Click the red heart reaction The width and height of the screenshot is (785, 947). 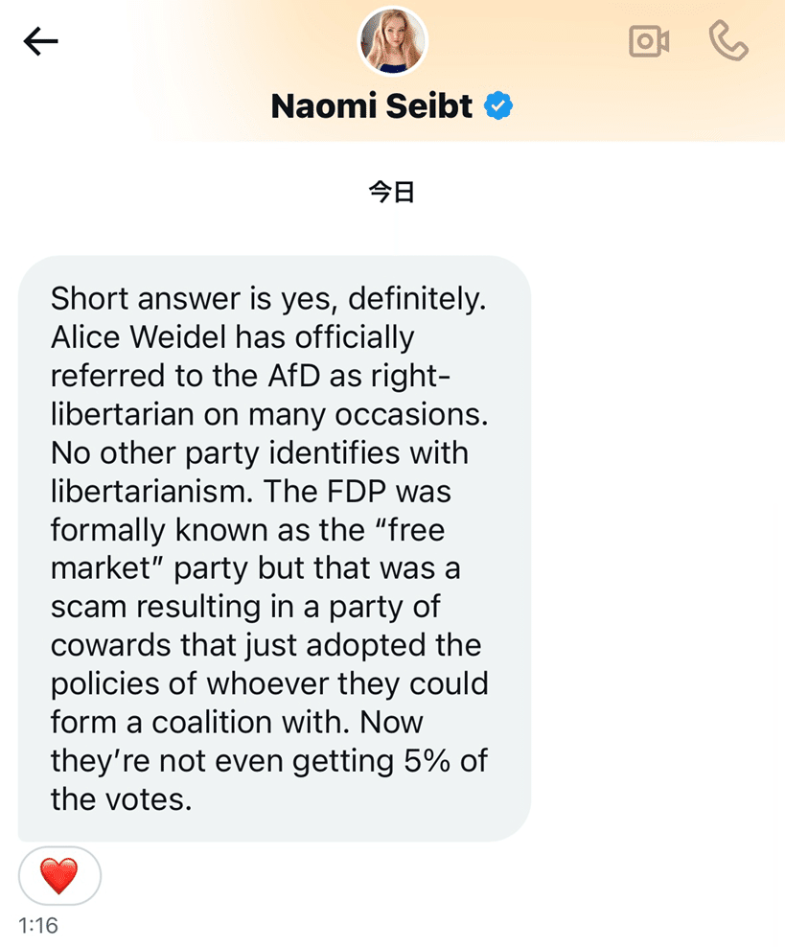59,875
